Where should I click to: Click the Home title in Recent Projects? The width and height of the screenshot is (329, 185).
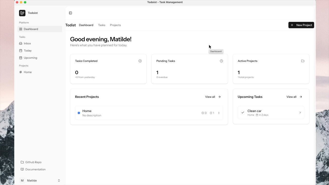point(87,111)
